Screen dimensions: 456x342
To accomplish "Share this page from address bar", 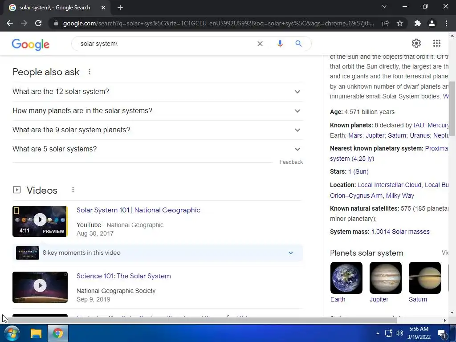I will coord(386,23).
